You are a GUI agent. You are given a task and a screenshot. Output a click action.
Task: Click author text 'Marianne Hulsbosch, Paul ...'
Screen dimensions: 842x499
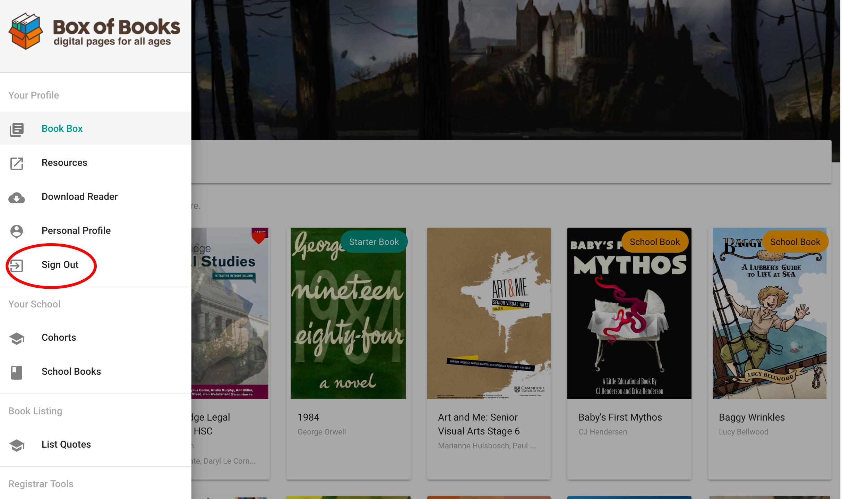tap(487, 446)
